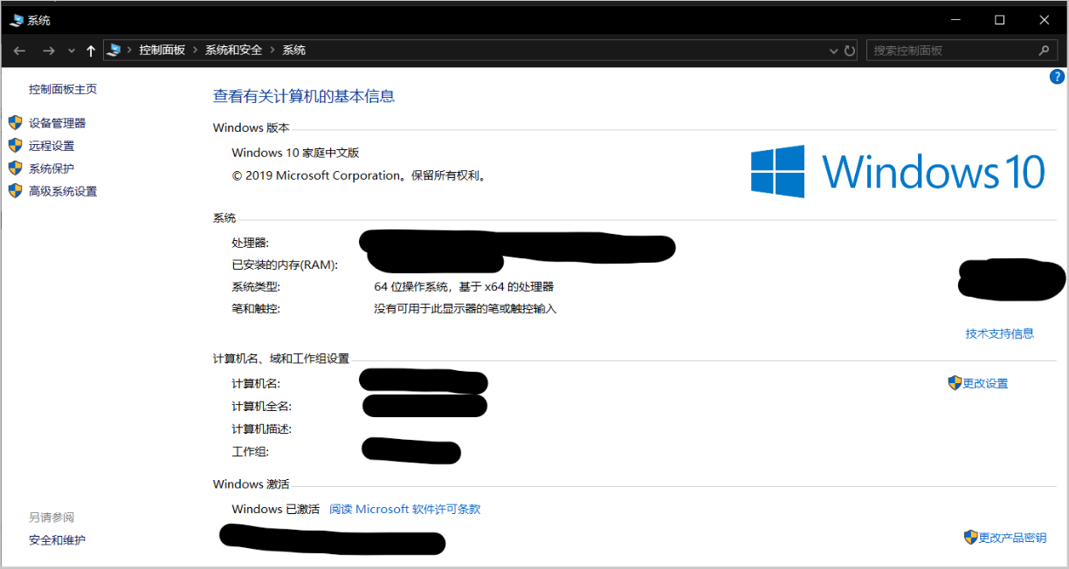Click the text 没有可用于此显示器的笔或触控输入

click(466, 309)
